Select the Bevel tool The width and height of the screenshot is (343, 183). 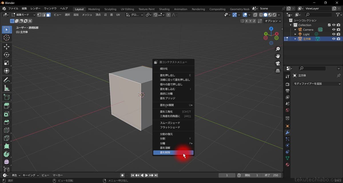coord(7,122)
